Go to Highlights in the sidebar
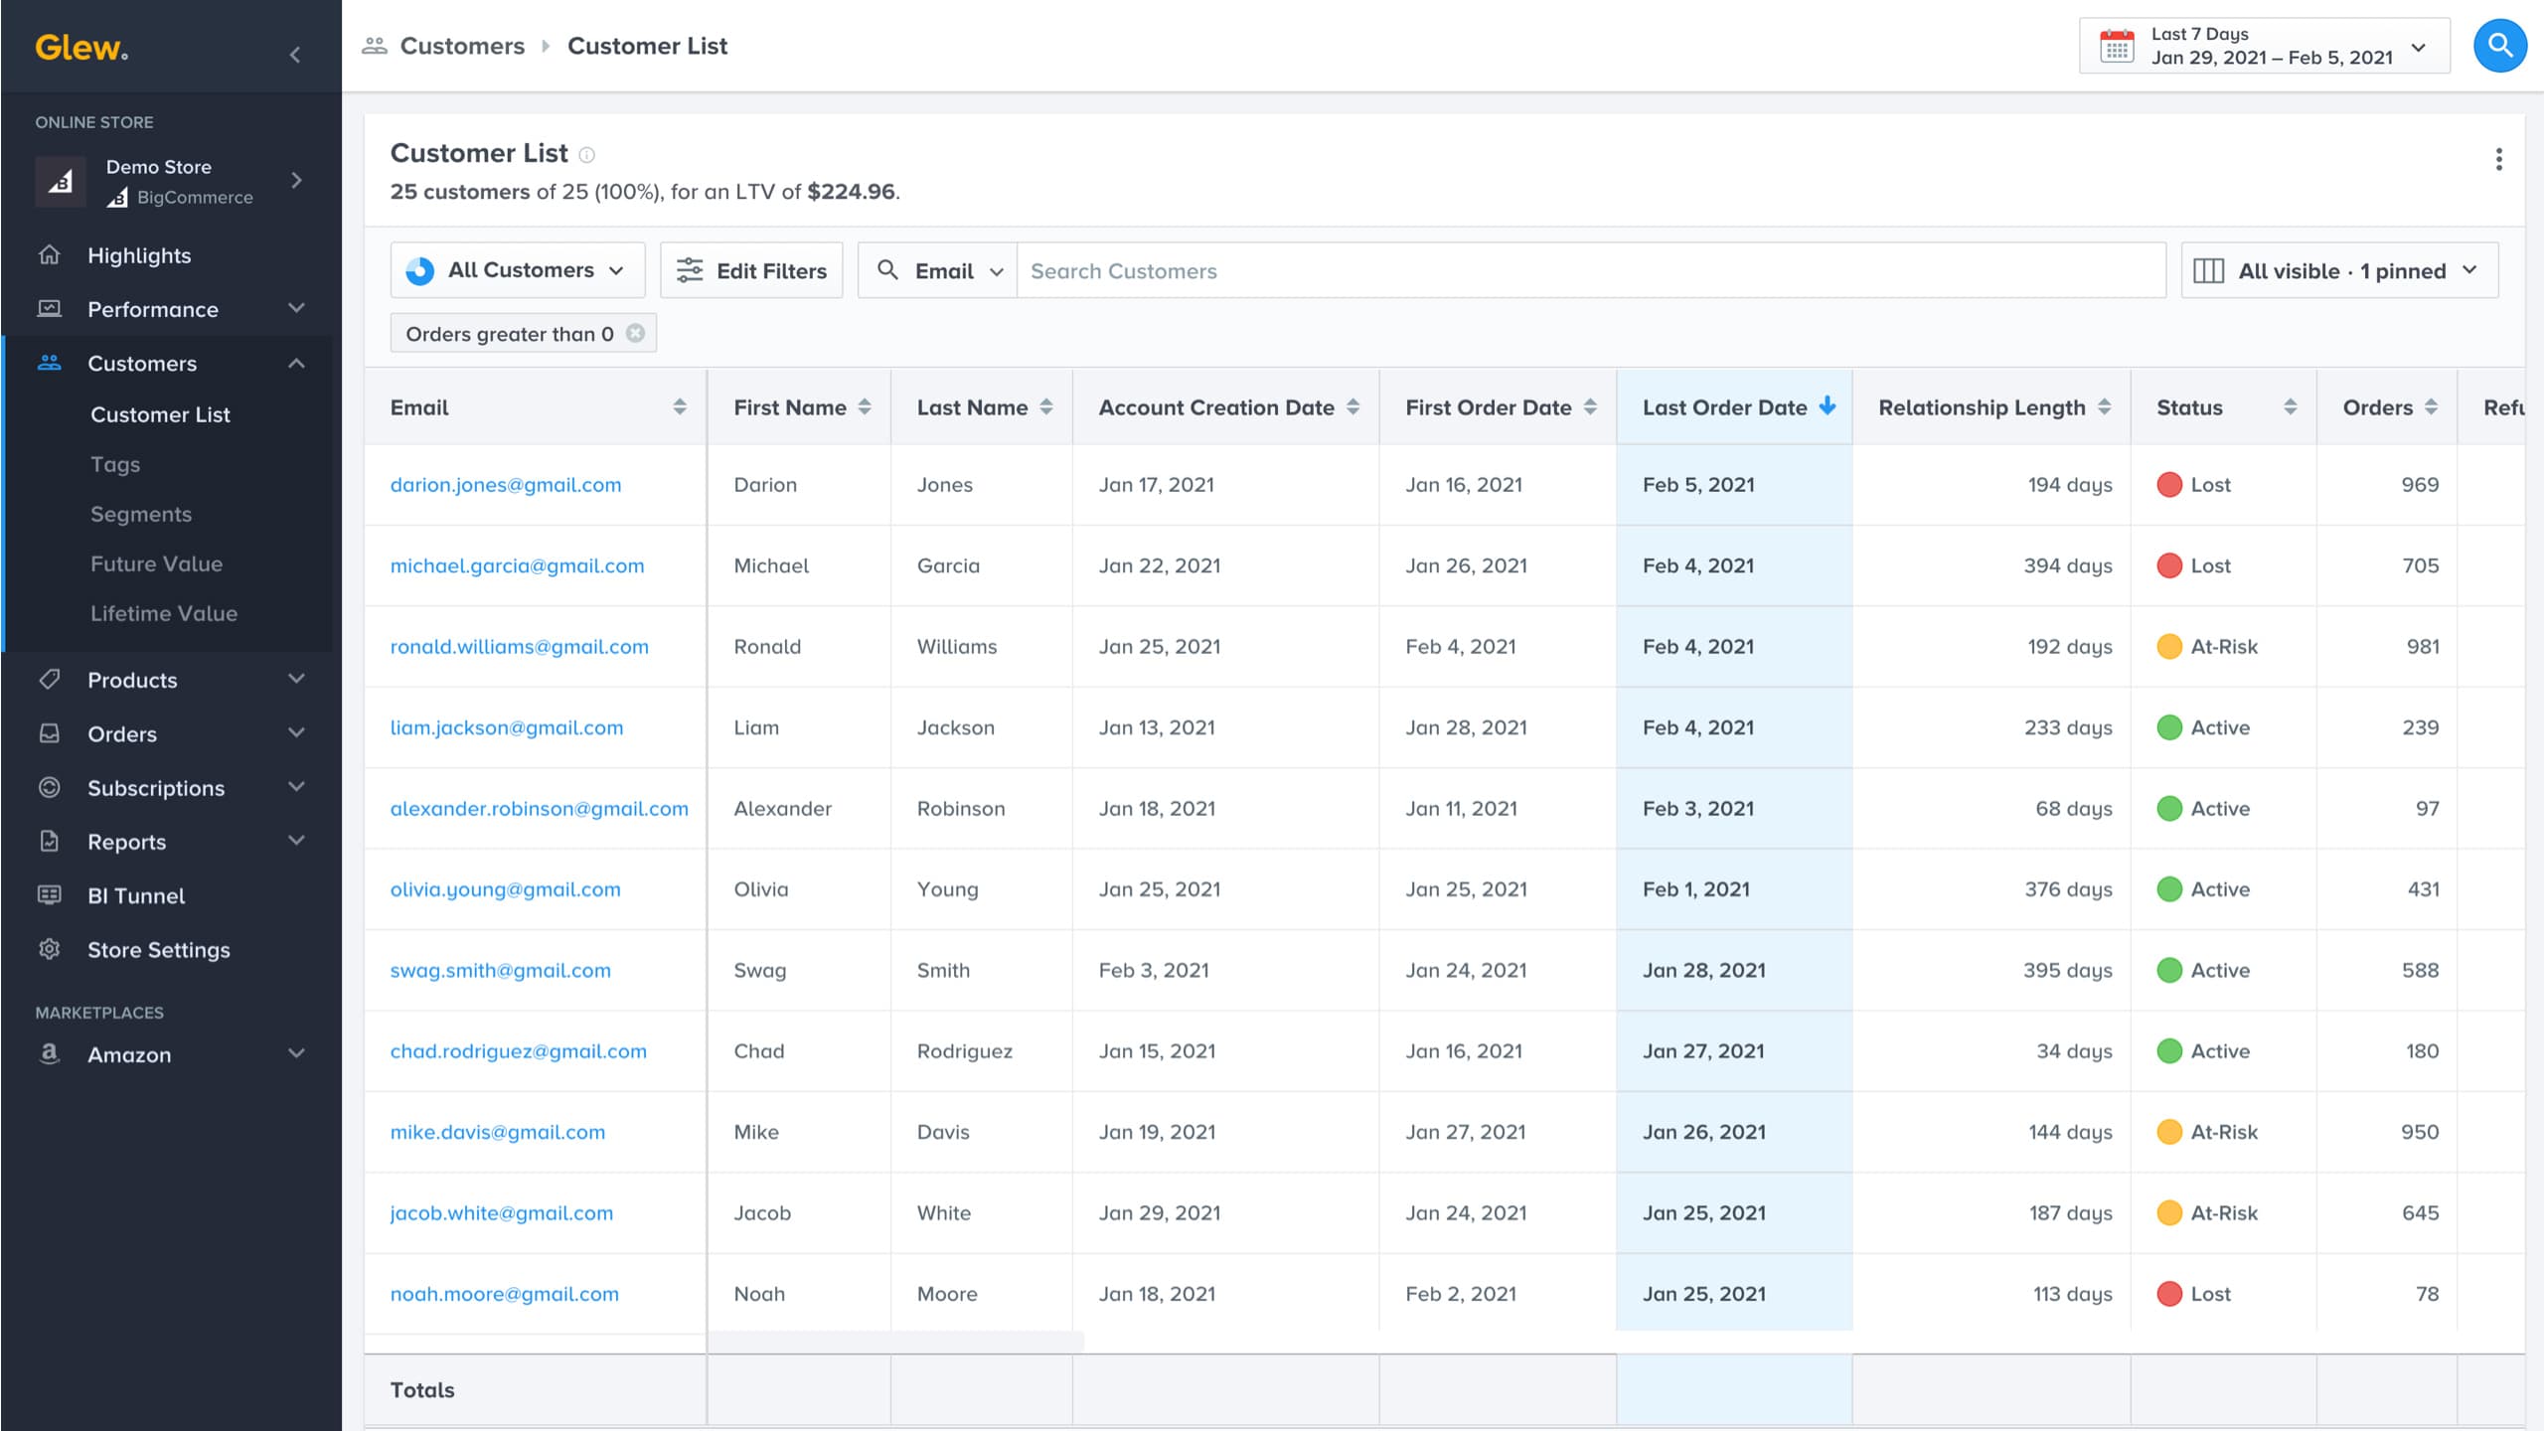Screen dimensions: 2544x1431 pos(139,255)
